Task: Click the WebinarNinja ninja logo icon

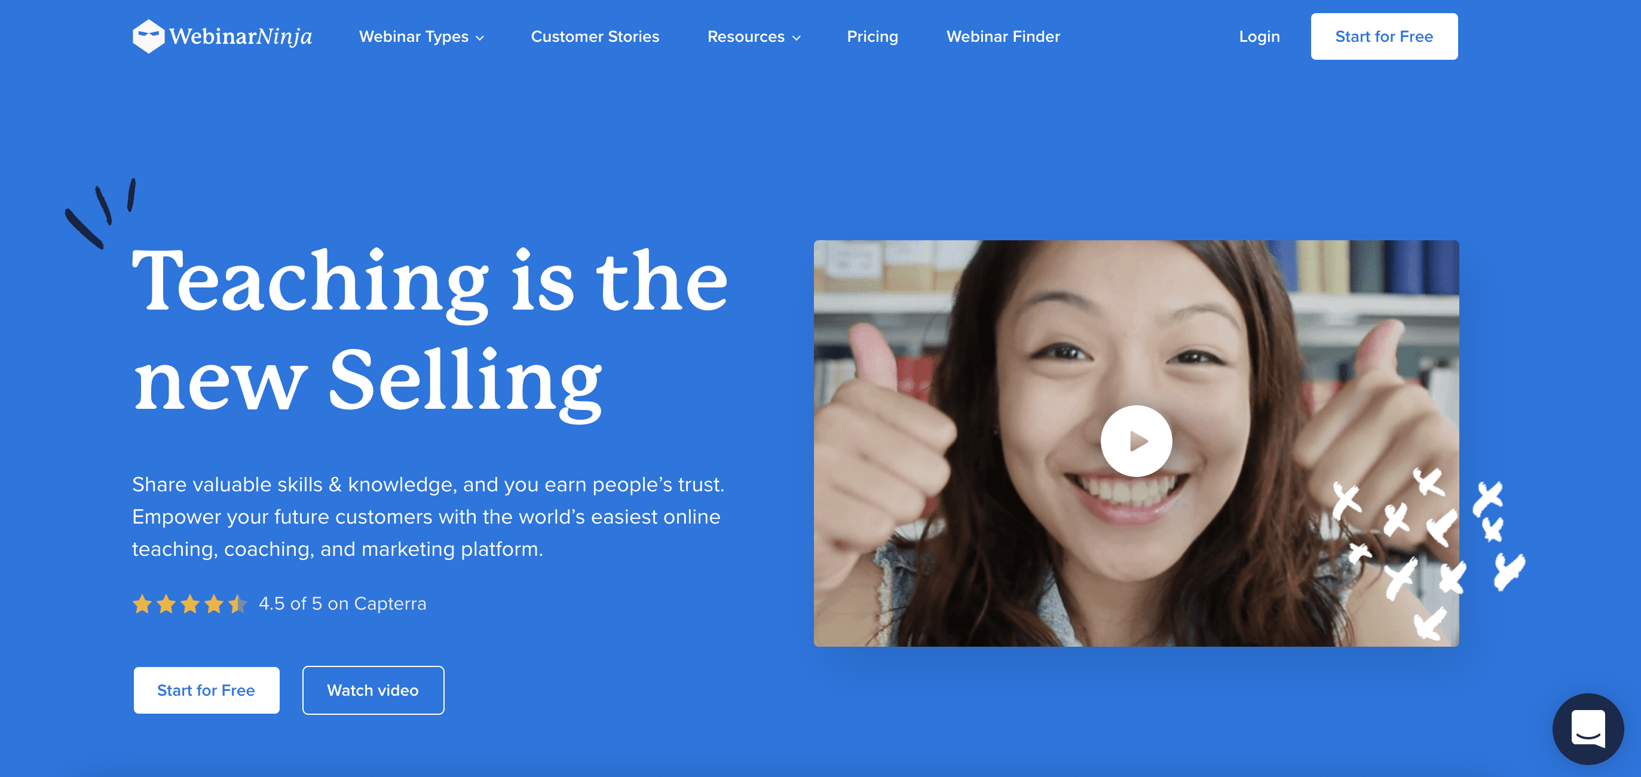Action: coord(148,36)
